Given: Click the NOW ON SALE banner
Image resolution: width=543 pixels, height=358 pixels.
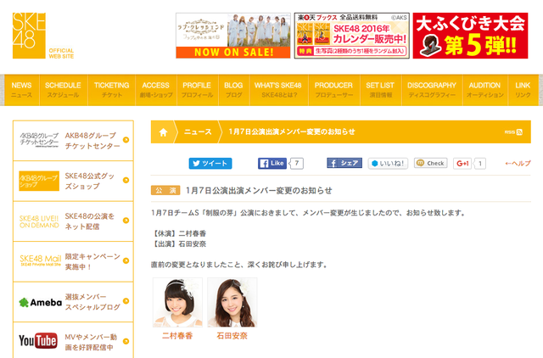Looking at the screenshot, I should tap(233, 36).
